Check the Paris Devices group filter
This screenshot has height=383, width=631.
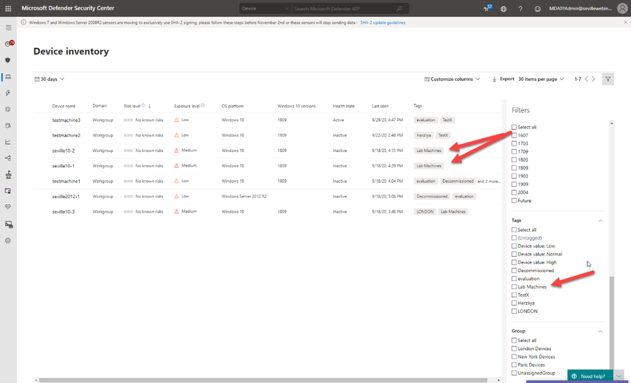[x=514, y=365]
